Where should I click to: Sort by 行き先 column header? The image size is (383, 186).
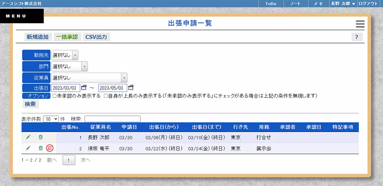tap(241, 127)
